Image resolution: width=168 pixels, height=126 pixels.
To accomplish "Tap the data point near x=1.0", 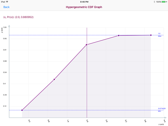I will tap(54, 79).
